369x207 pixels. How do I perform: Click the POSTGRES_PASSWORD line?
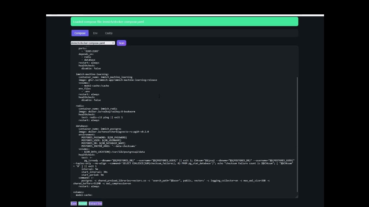coord(104,137)
